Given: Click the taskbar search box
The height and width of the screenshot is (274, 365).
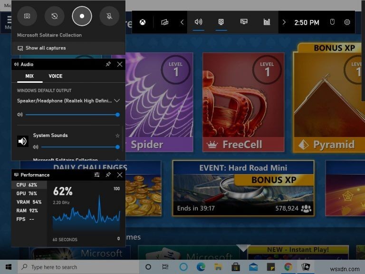Looking at the screenshot, I should coord(78,267).
